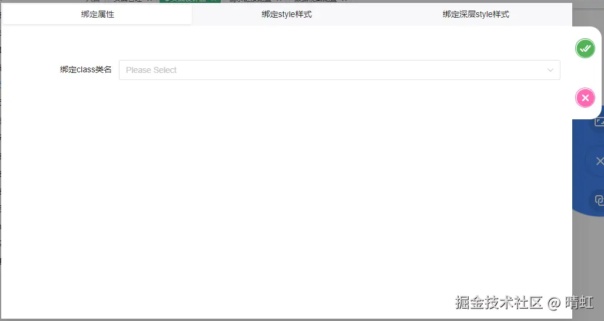Click the 绑定class类名 label
Image resolution: width=604 pixels, height=321 pixels.
(85, 69)
